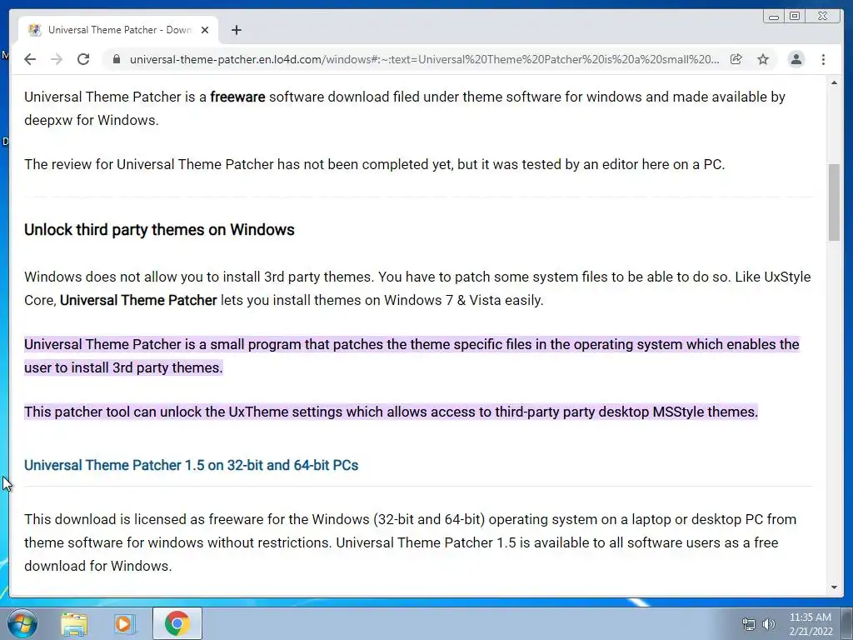Screen dimensions: 853x640
Task: Click highlighted sentence "This patcher tool can unlock"
Action: pyautogui.click(x=391, y=412)
